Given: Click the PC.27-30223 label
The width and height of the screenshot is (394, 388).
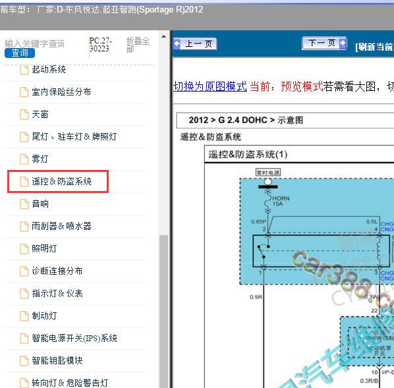Looking at the screenshot, I should pos(100,45).
